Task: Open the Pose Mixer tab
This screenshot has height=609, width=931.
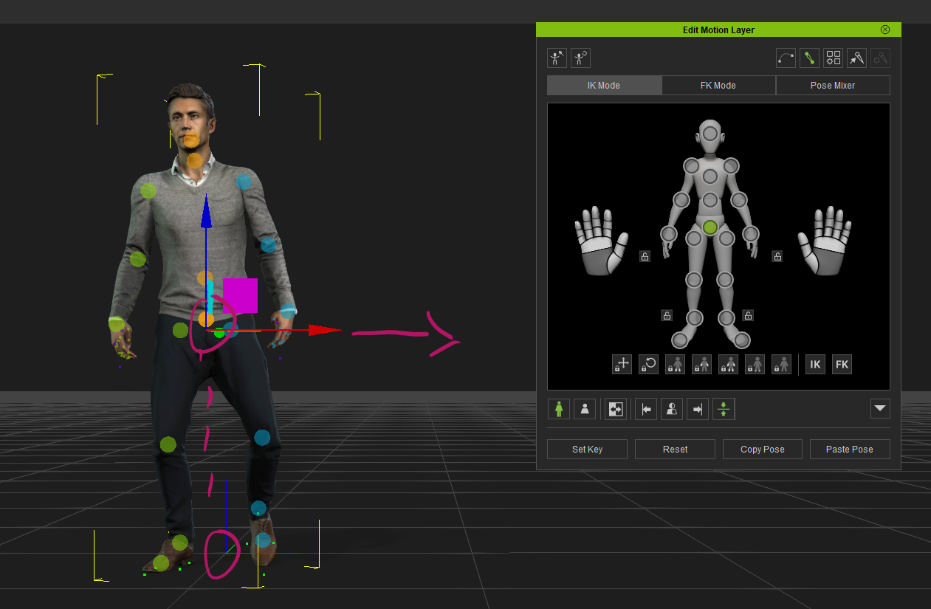Action: click(833, 86)
